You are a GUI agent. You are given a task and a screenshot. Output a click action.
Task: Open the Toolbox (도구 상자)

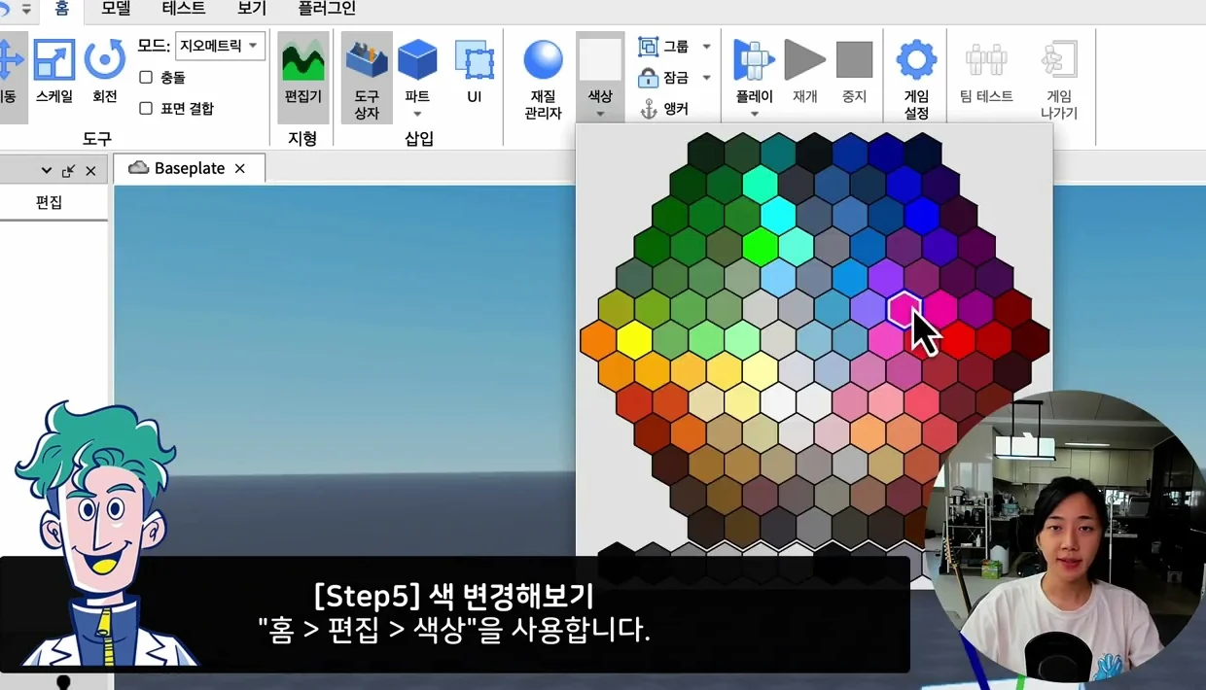point(367,77)
